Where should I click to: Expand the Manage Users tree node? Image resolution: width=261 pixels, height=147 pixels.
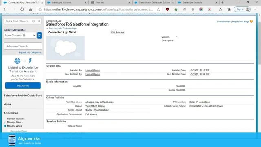point(5,122)
